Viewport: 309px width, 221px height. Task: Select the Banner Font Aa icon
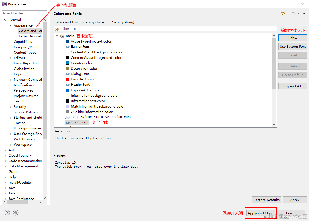click(67, 47)
